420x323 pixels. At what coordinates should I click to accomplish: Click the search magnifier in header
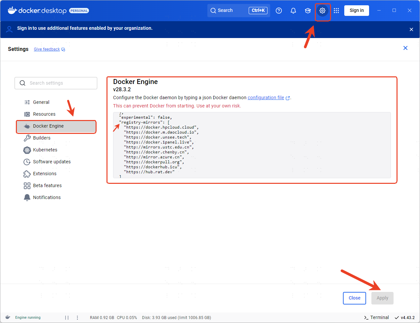coord(213,11)
